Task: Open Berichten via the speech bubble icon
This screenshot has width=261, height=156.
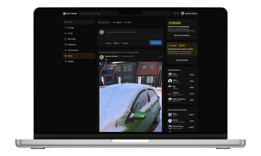Action: point(65,39)
